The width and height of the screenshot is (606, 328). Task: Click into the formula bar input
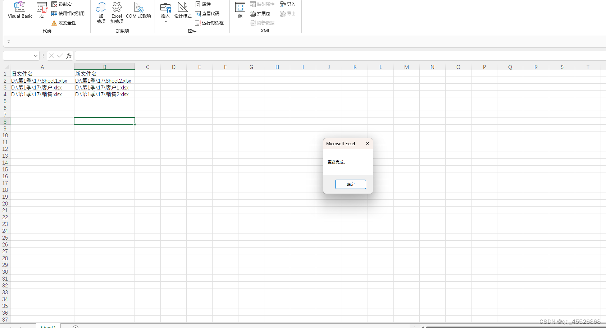340,56
